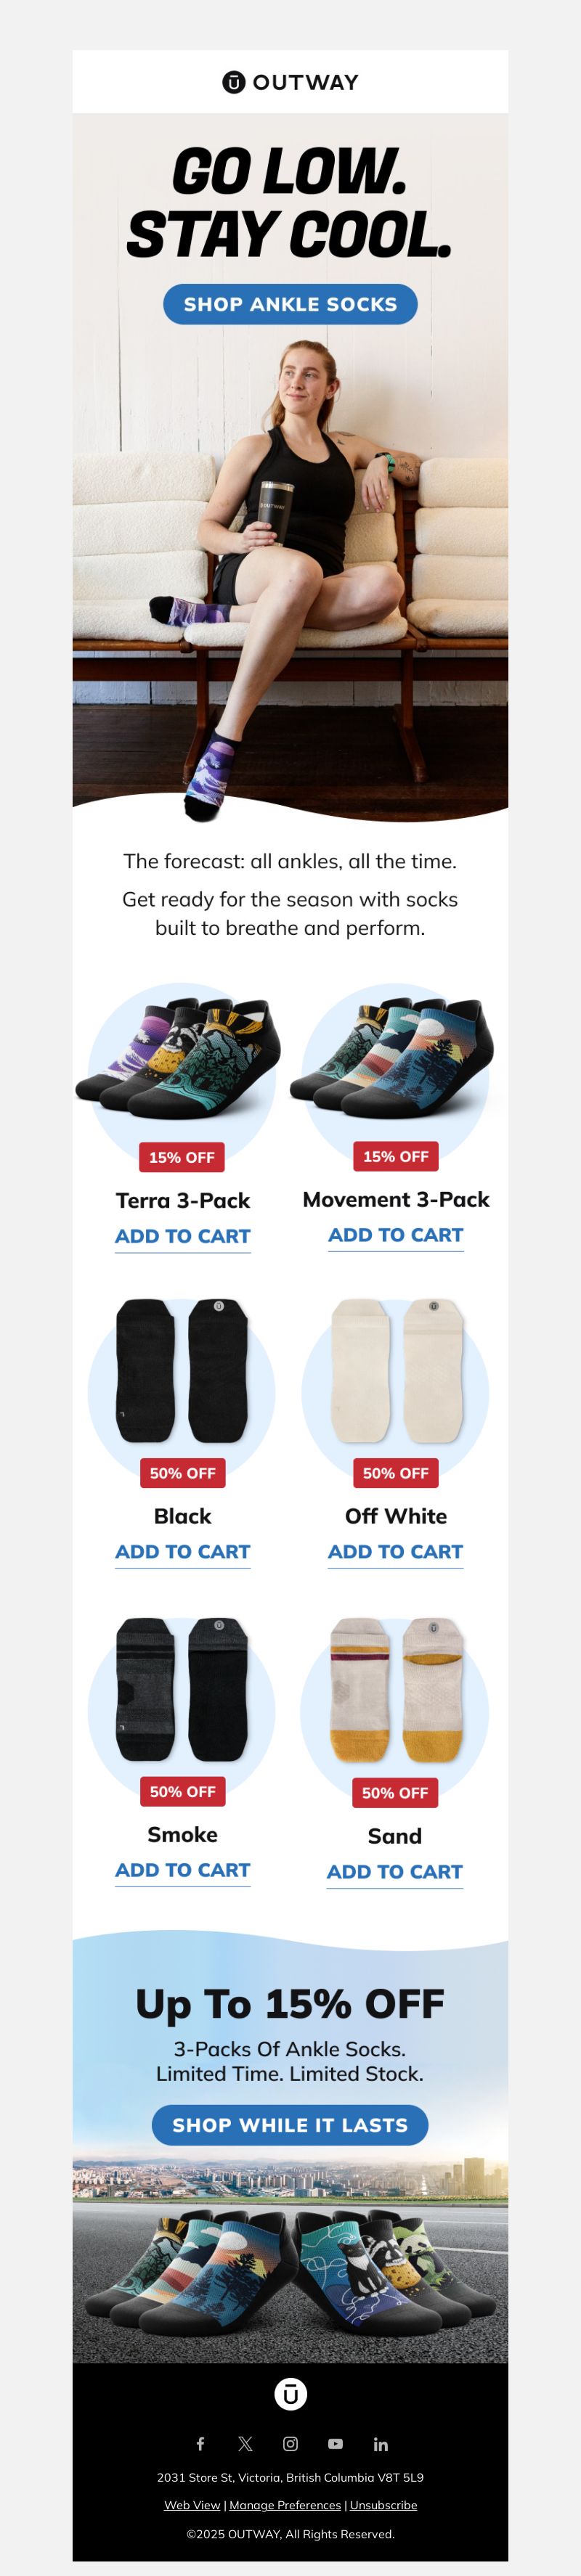The height and width of the screenshot is (2576, 581).
Task: Open the X (Twitter) social icon
Action: 245,2443
